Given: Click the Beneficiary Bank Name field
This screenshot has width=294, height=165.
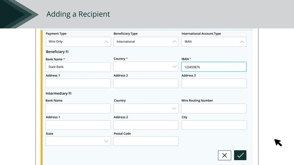Looking at the screenshot, I should pyautogui.click(x=78, y=67).
